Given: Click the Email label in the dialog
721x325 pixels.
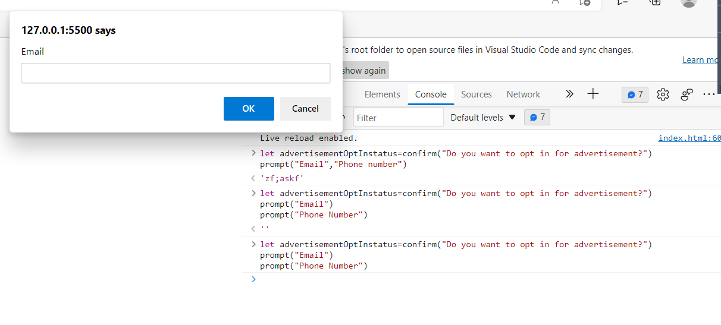Looking at the screenshot, I should (33, 52).
